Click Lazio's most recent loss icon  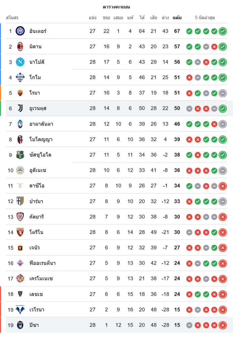click(x=223, y=186)
